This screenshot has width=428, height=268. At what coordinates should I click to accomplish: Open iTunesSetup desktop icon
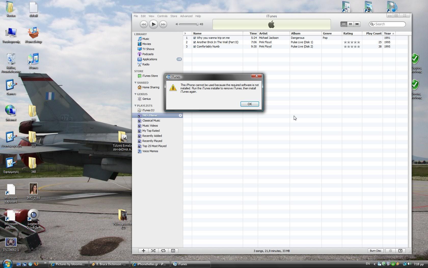(33, 35)
